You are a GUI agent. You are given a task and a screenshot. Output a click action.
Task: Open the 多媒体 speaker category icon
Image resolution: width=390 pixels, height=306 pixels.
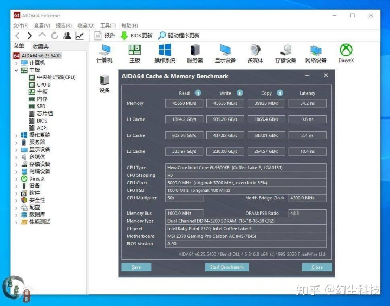(256, 54)
